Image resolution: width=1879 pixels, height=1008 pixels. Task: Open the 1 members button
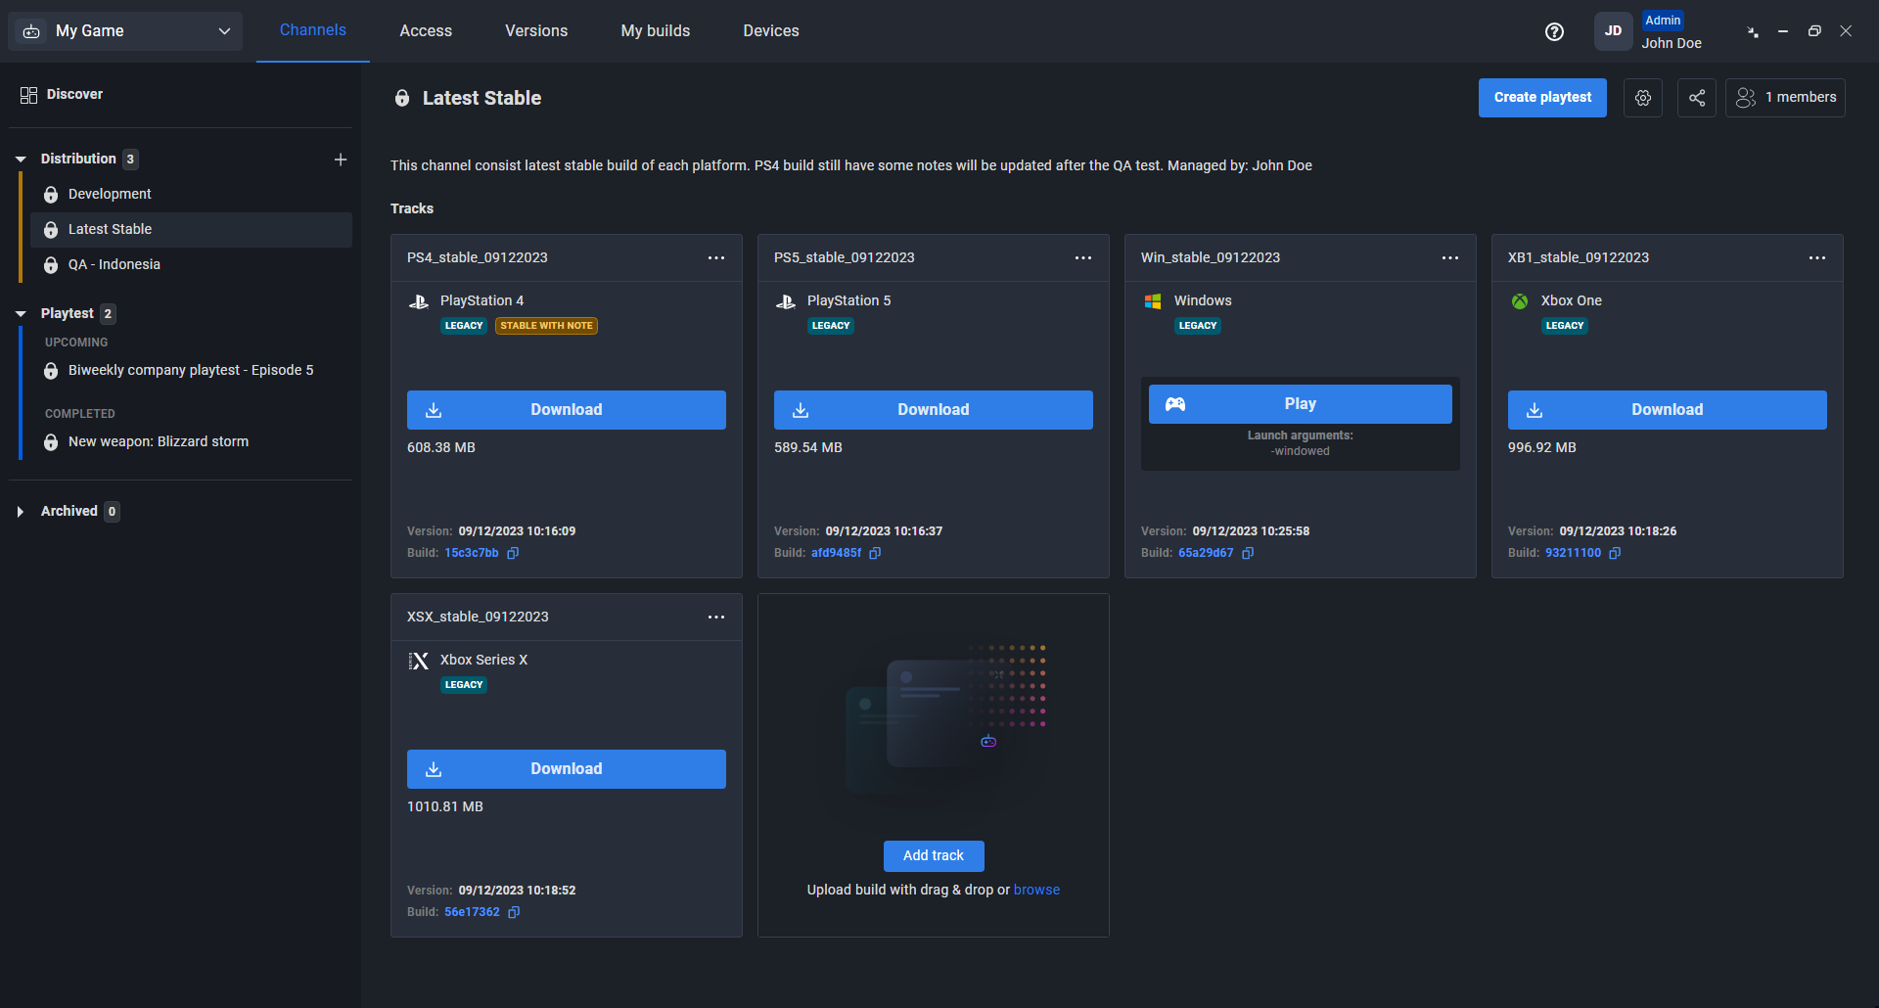coord(1785,98)
